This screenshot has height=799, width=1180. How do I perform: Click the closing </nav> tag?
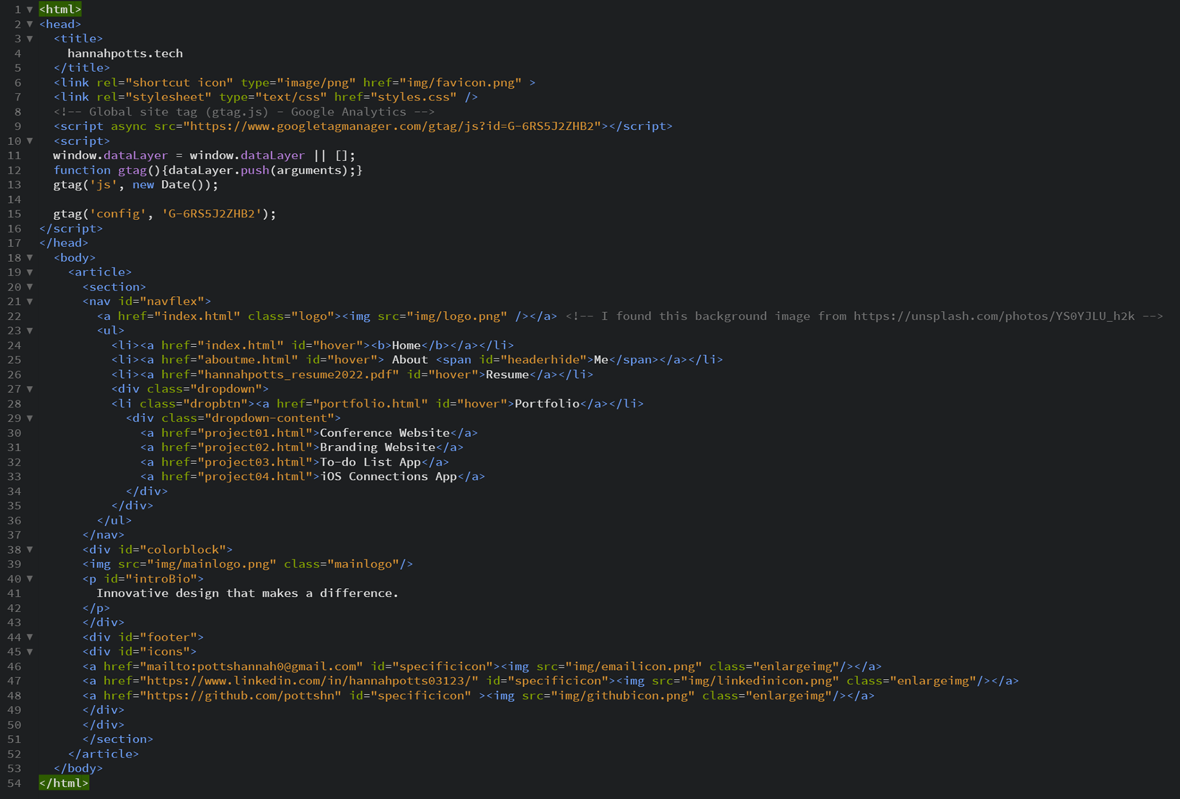pos(104,535)
